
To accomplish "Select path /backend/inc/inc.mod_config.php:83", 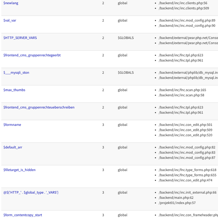I will point(187,152).
